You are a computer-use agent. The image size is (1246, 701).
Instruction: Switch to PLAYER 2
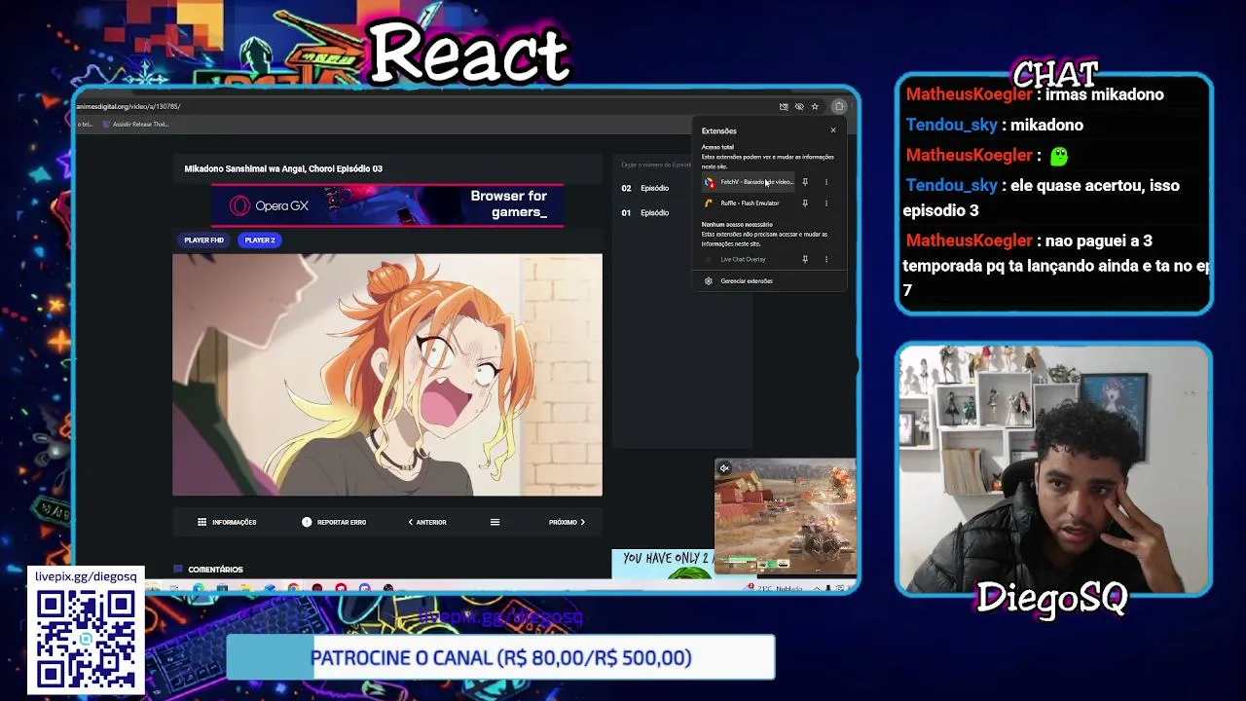point(260,240)
